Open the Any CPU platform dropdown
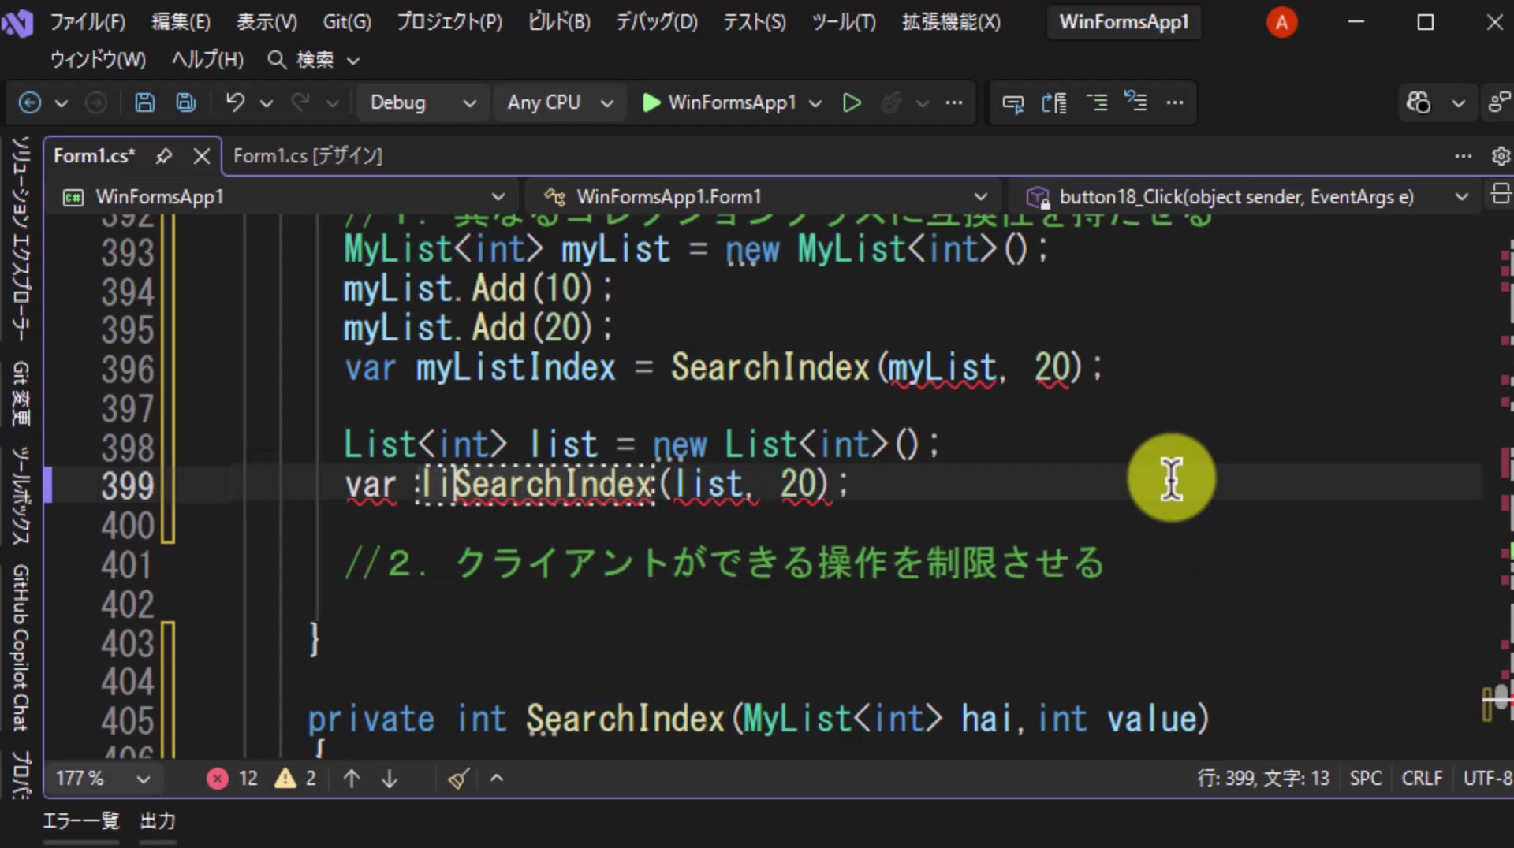Screen dimensions: 1514x848 [560, 102]
